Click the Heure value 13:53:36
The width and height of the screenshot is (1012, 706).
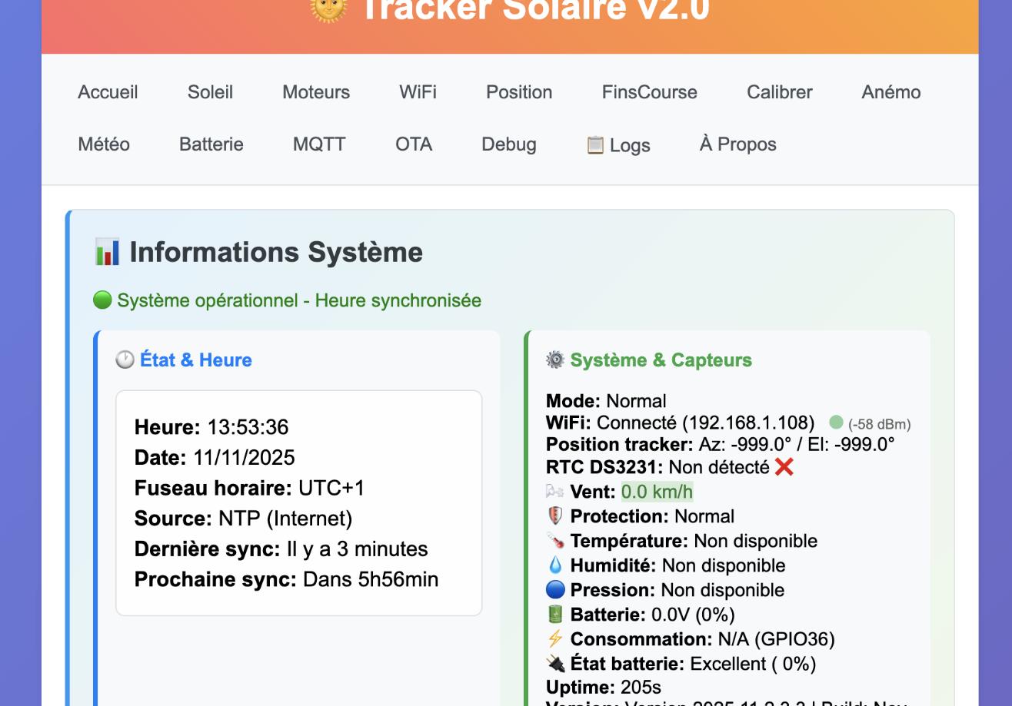click(248, 427)
